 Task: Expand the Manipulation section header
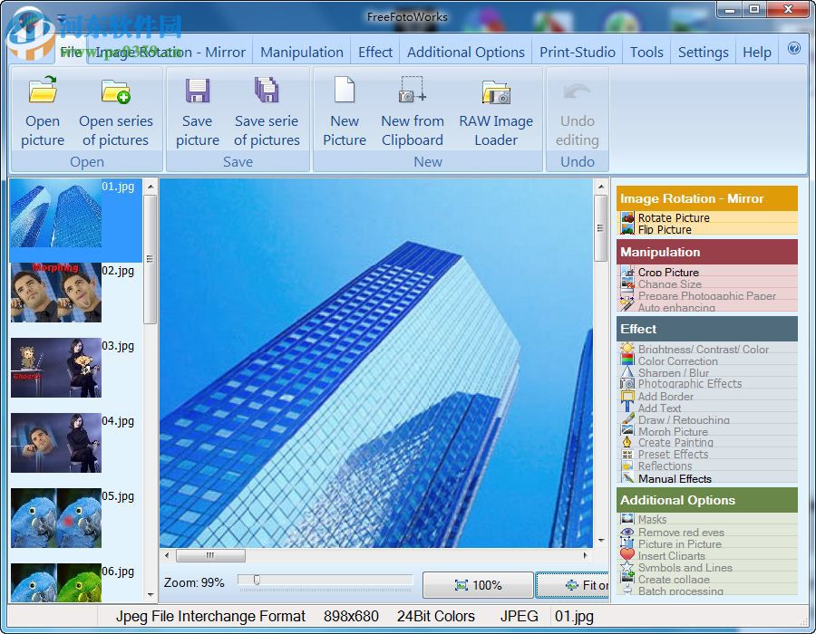tap(707, 252)
